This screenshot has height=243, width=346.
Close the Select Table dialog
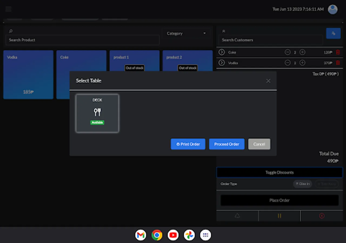coord(268,81)
